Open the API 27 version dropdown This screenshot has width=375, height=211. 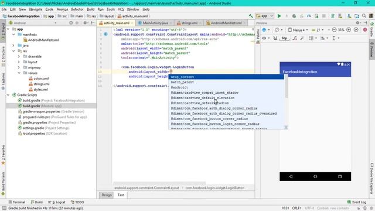coord(318,30)
